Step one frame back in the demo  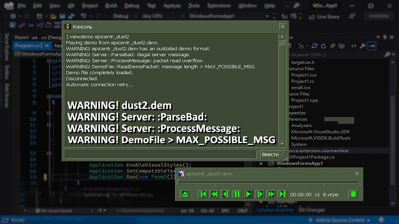click(x=226, y=194)
